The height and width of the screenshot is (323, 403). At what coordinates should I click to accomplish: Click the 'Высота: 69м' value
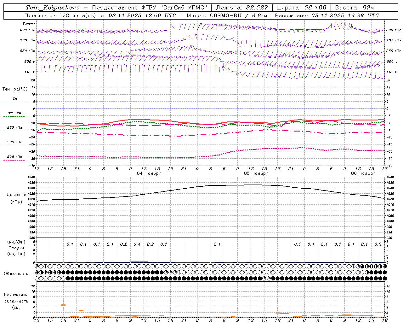355,8
